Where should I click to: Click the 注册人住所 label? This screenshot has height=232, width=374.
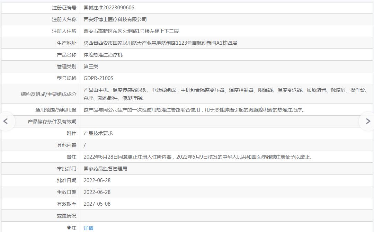64,31
